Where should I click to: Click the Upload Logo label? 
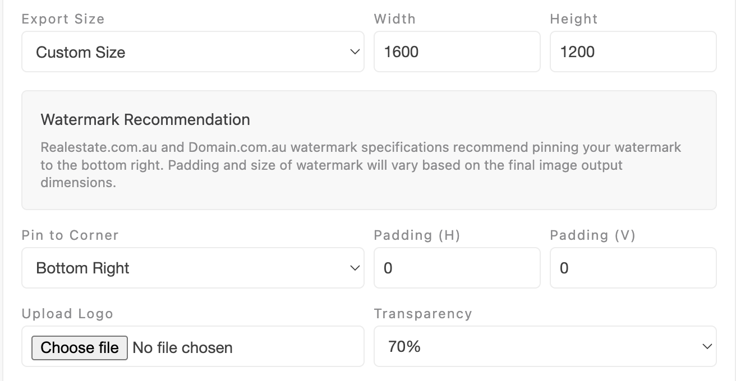67,314
